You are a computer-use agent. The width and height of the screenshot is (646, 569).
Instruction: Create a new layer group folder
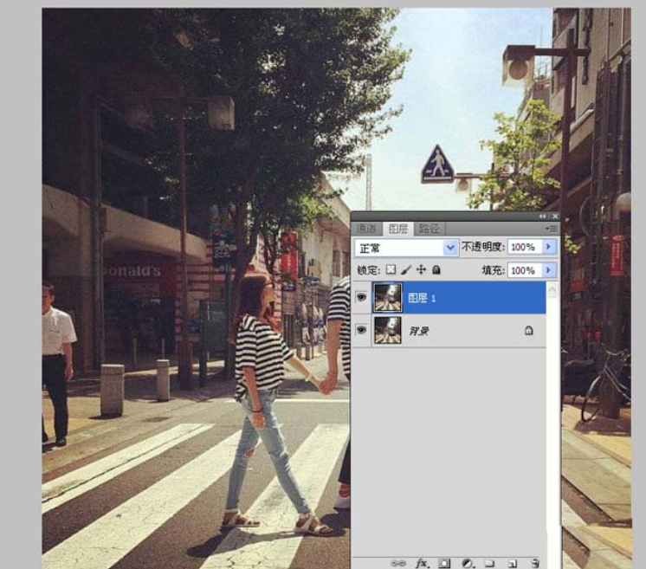pos(489,563)
